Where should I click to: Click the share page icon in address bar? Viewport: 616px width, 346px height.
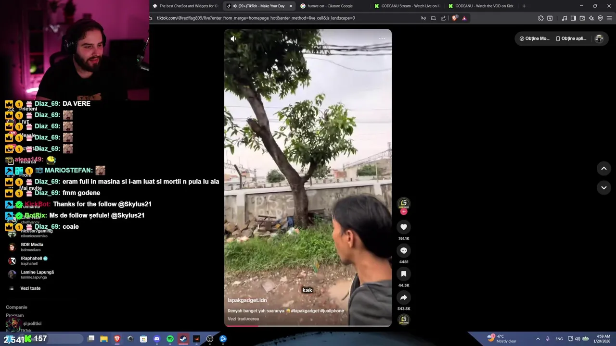(443, 18)
